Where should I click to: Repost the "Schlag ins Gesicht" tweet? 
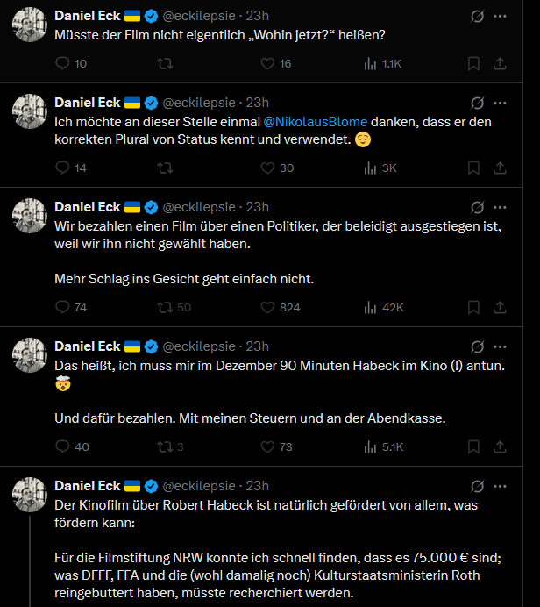point(164,307)
